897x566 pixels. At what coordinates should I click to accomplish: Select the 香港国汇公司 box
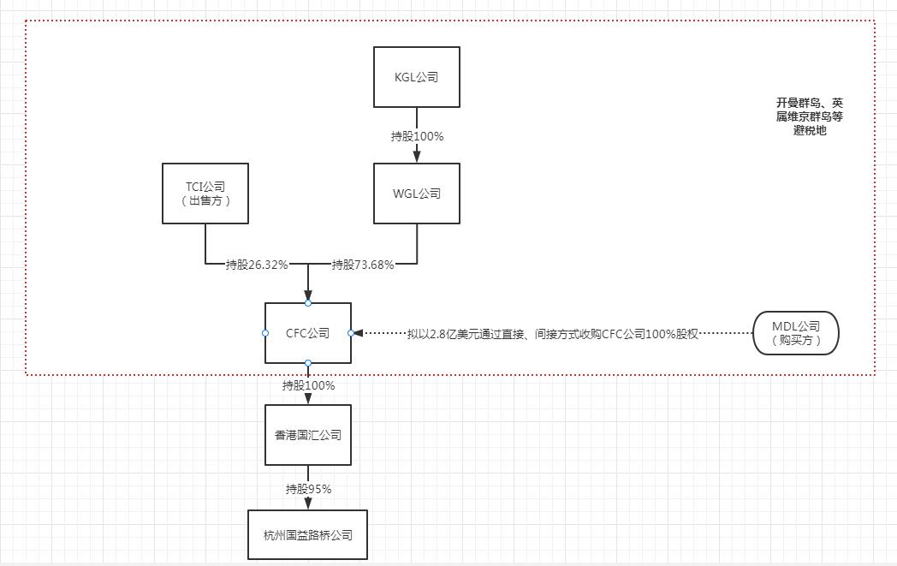pos(308,435)
